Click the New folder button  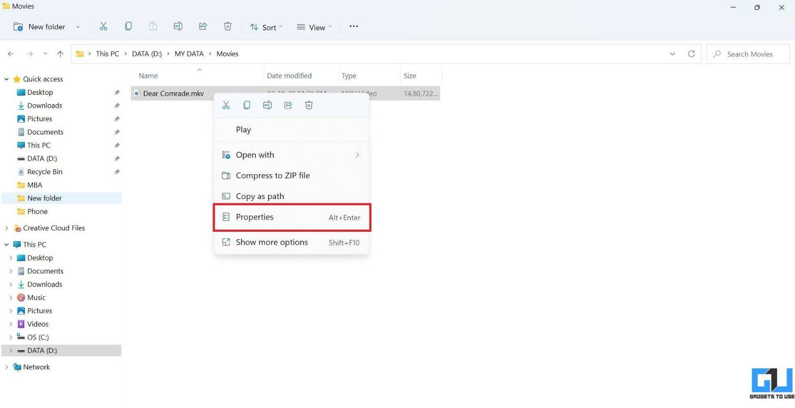(x=39, y=27)
